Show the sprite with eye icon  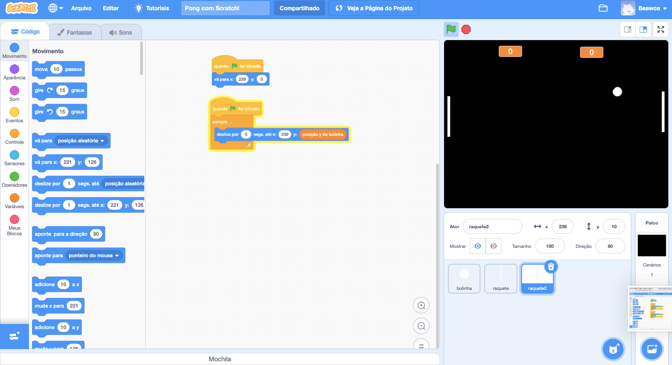tap(478, 246)
